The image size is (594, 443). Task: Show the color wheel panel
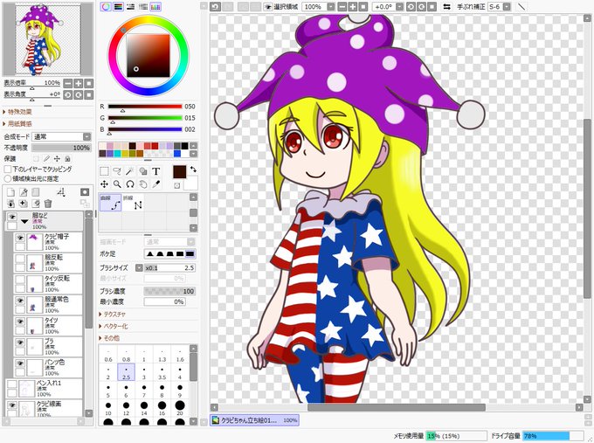106,6
